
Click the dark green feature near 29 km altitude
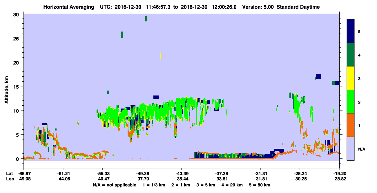tap(146, 19)
